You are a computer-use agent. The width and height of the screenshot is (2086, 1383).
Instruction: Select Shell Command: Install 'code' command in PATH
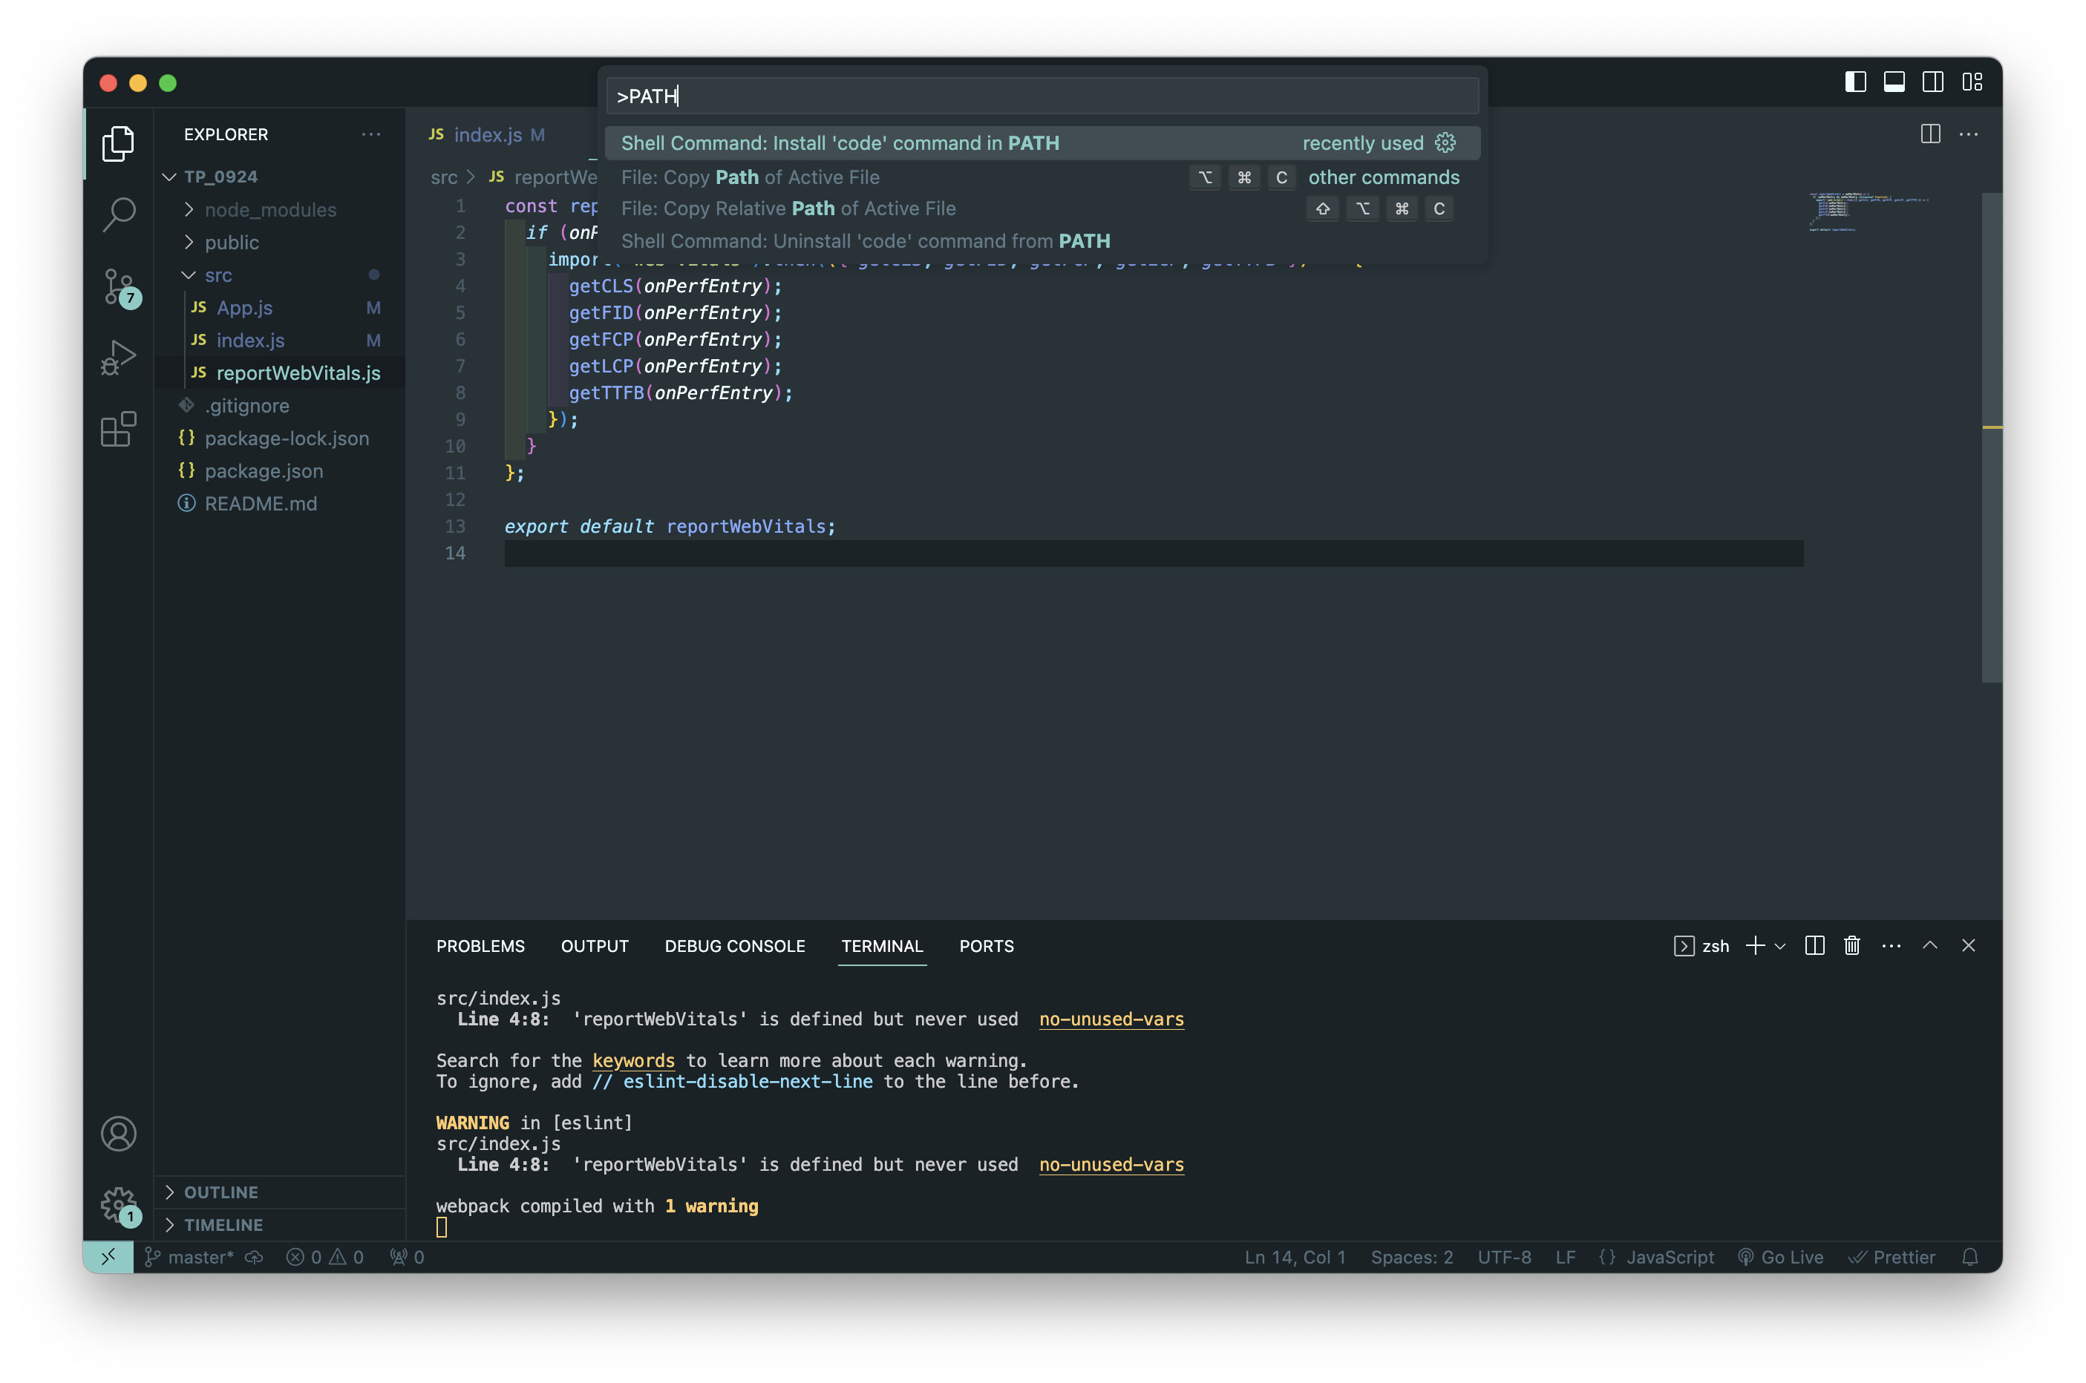[1042, 143]
